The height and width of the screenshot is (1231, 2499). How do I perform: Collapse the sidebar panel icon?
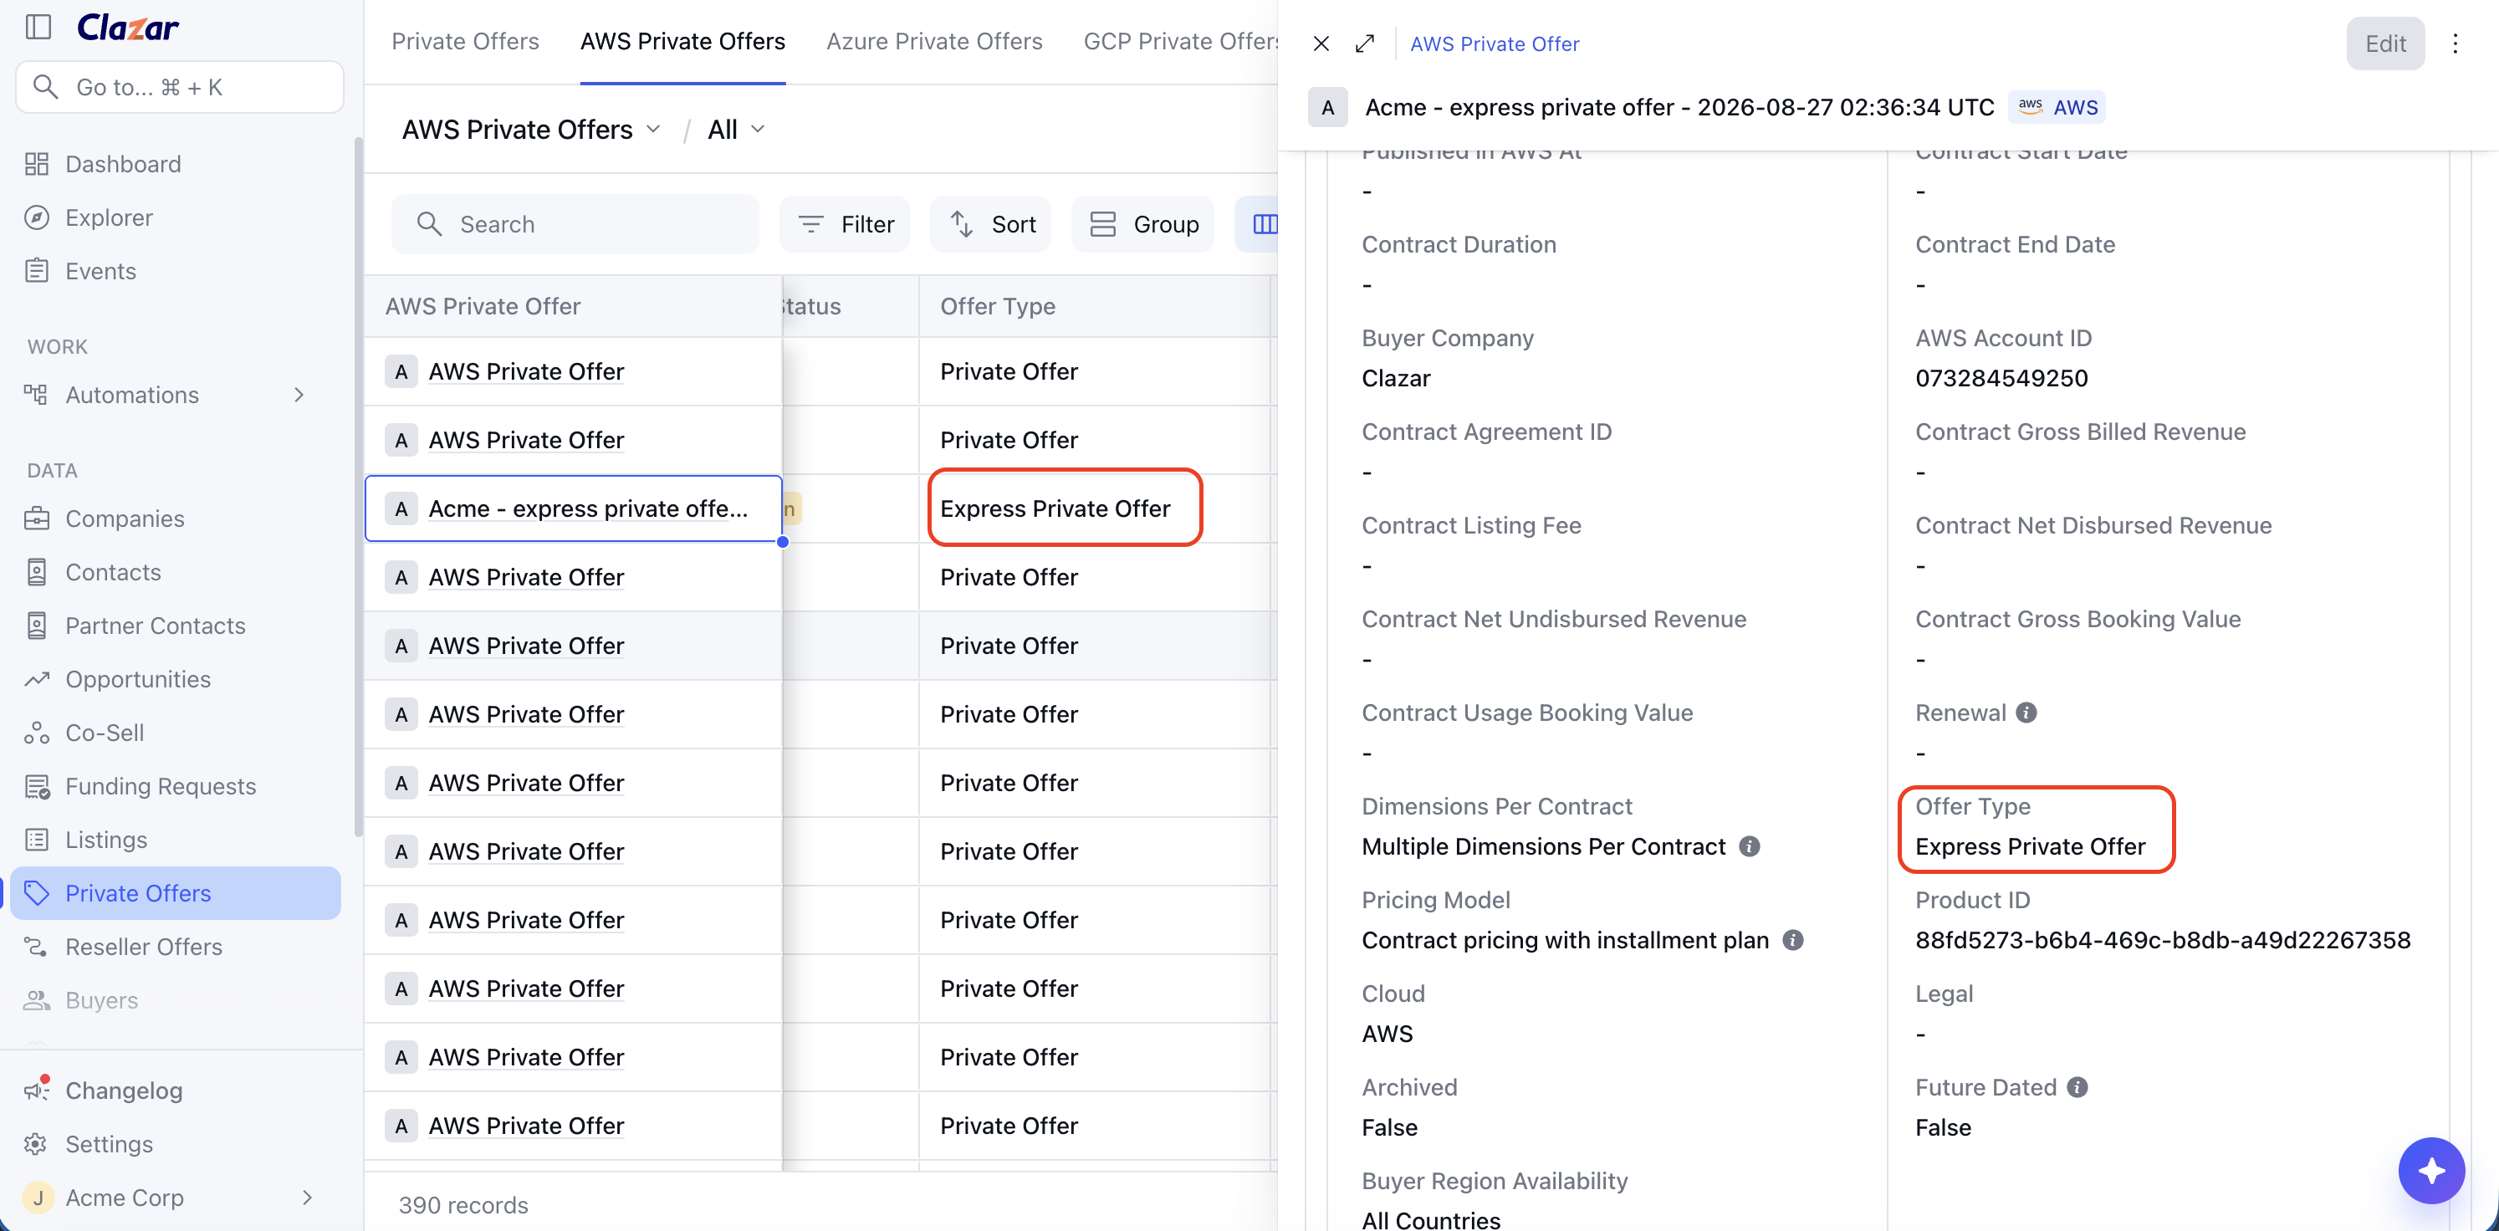(x=38, y=26)
